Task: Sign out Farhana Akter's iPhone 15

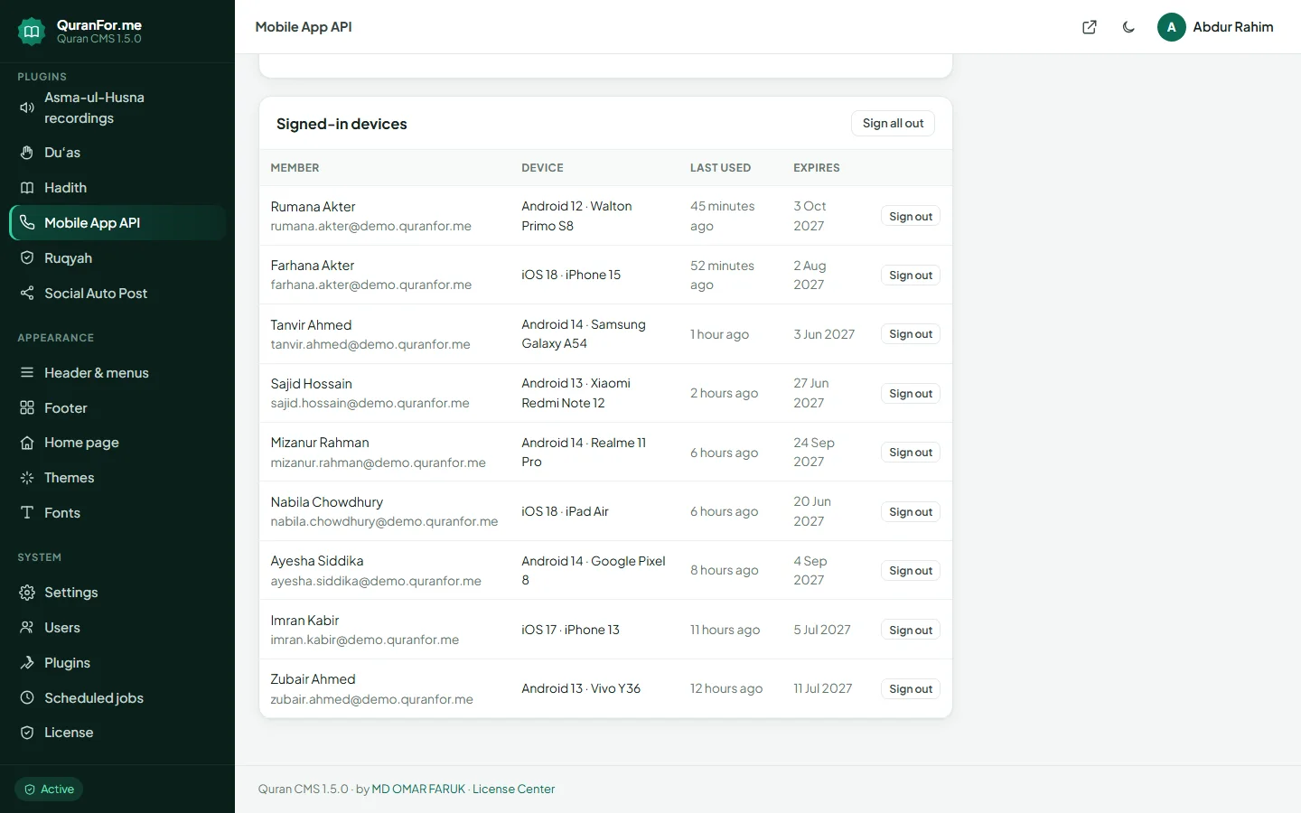Action: click(x=911, y=276)
